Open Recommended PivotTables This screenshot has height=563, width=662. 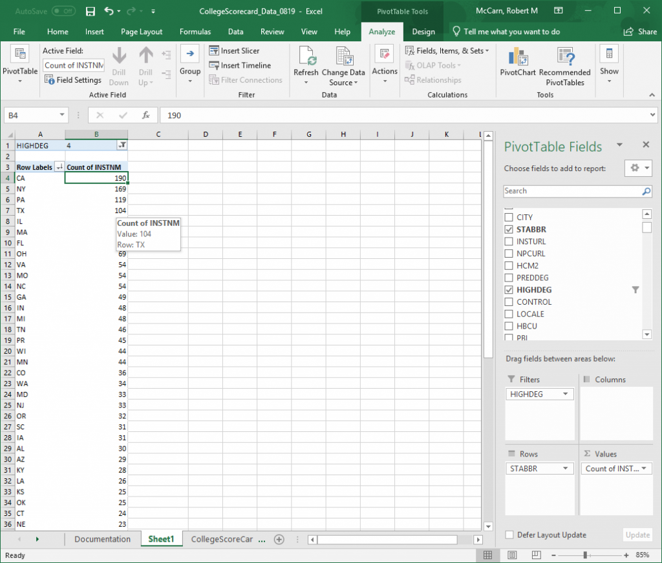click(565, 65)
